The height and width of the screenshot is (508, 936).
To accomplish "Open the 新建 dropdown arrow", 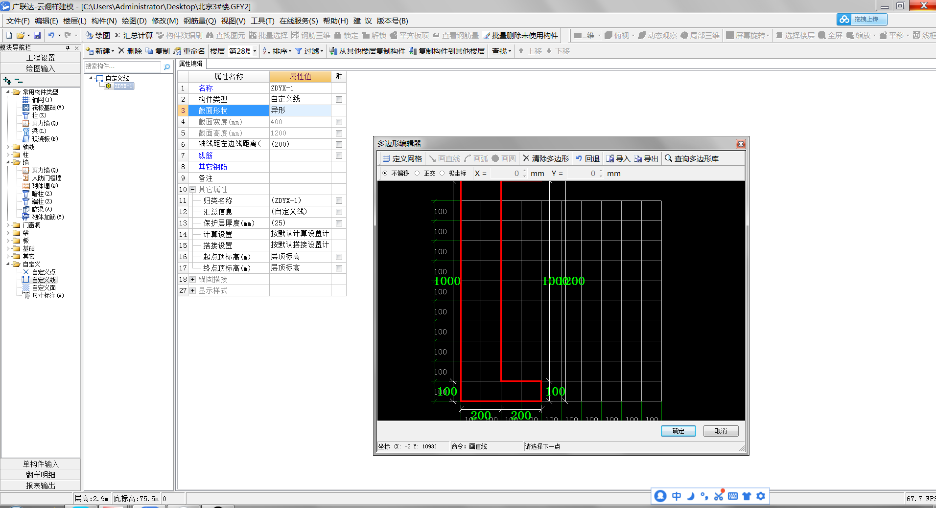I will [113, 51].
